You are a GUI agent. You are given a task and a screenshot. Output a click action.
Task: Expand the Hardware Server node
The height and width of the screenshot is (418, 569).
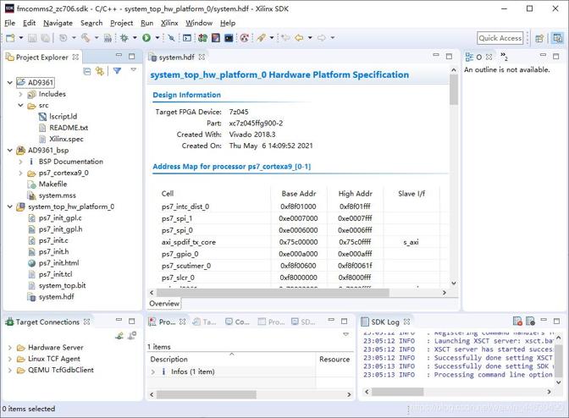10,347
